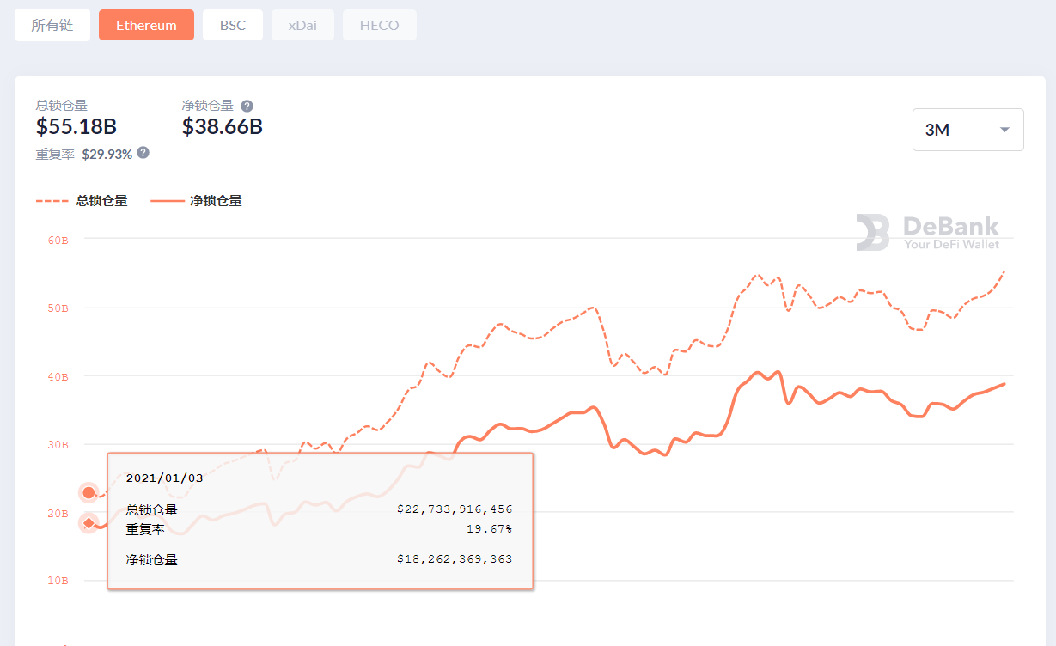Select the xDai chain tab
This screenshot has height=646, width=1056.
[x=302, y=26]
